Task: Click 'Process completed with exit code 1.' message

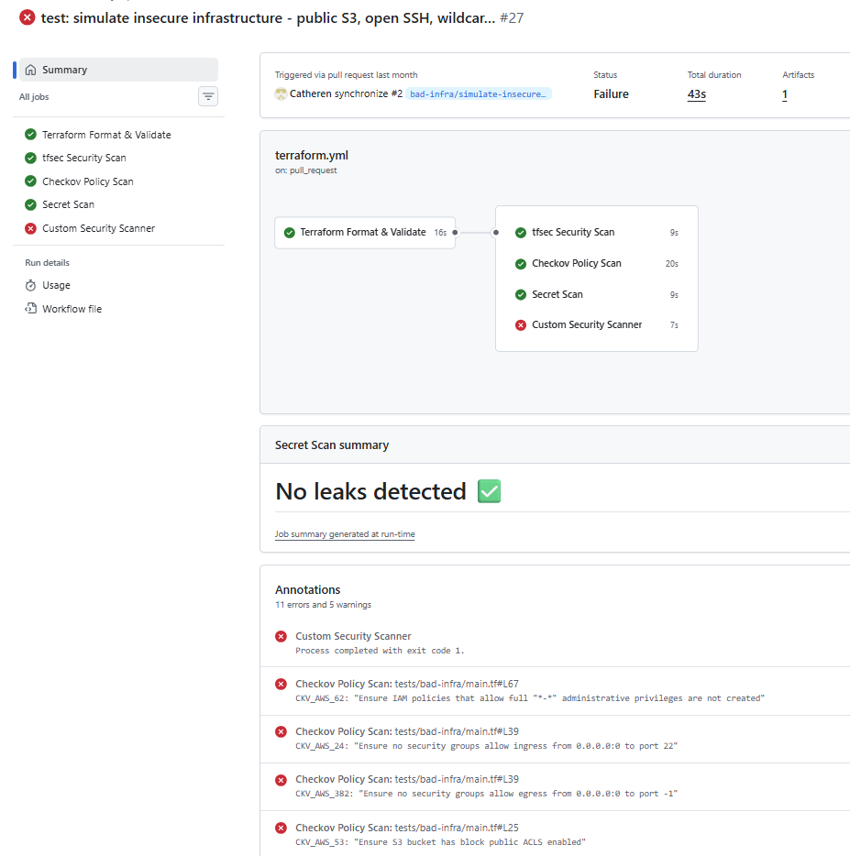Action: click(x=380, y=651)
